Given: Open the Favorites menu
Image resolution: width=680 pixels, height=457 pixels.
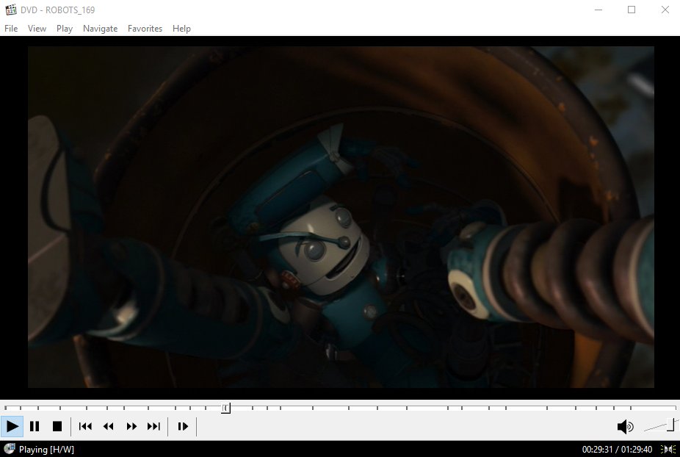Looking at the screenshot, I should click(x=145, y=29).
